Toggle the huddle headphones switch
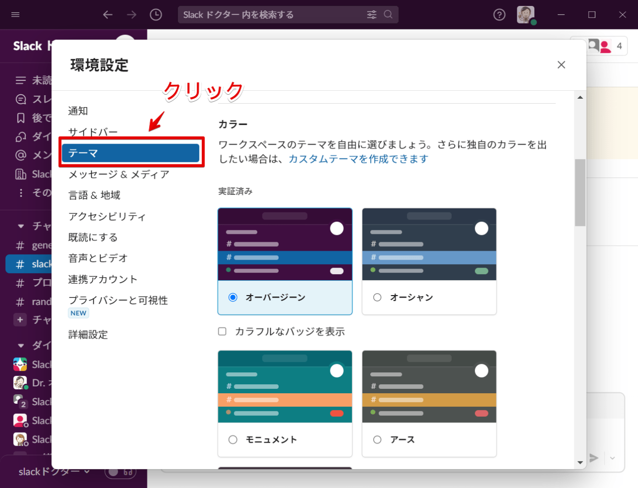Screen dimensions: 638x488 [x=120, y=472]
